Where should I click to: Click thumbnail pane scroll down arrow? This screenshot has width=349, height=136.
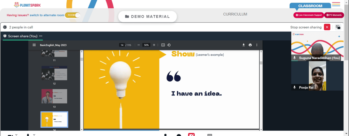81,129
